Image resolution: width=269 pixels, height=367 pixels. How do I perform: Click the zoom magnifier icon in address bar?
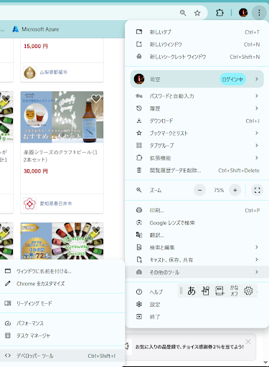click(183, 13)
